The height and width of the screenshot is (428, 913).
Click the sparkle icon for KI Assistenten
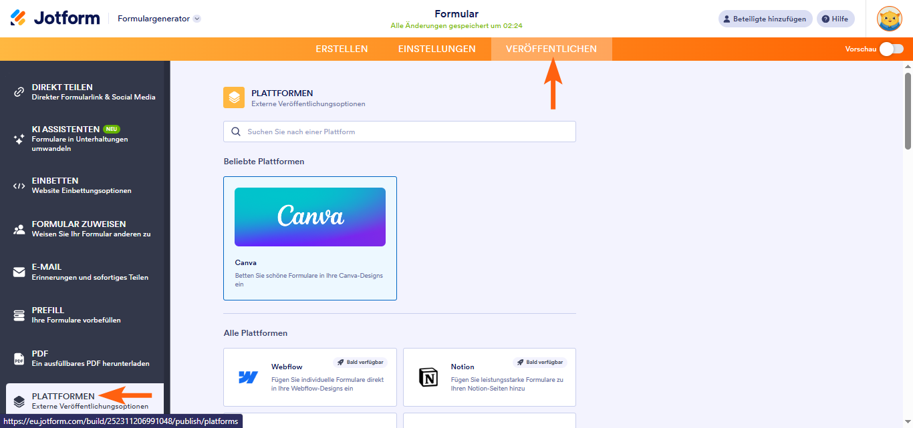(x=19, y=139)
